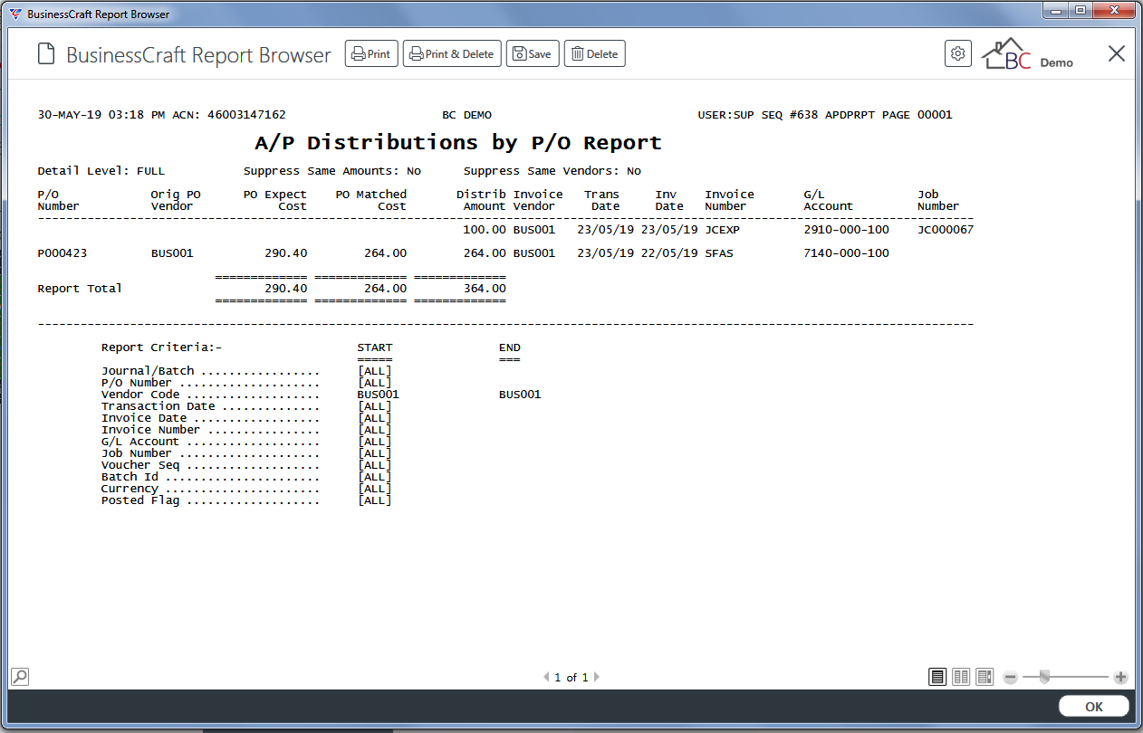Zoom in with the plus button
The height and width of the screenshot is (733, 1143).
click(x=1120, y=677)
